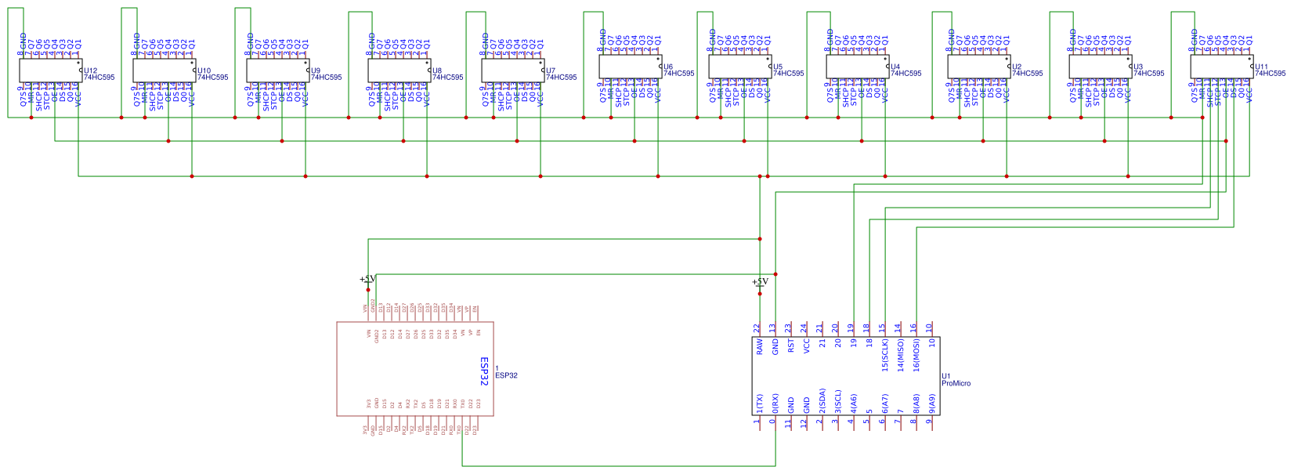The width and height of the screenshot is (1294, 474).
Task: Pick the U7 74HC595 chip
Action: coord(513,71)
